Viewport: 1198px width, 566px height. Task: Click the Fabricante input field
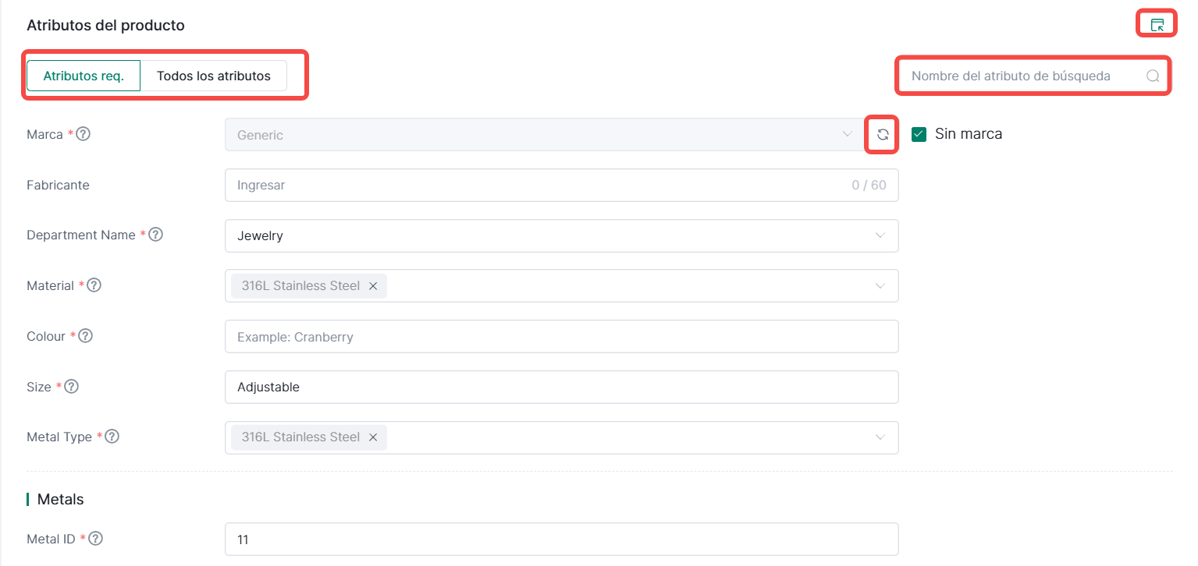(x=539, y=186)
